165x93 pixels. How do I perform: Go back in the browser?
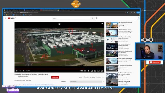5,12
